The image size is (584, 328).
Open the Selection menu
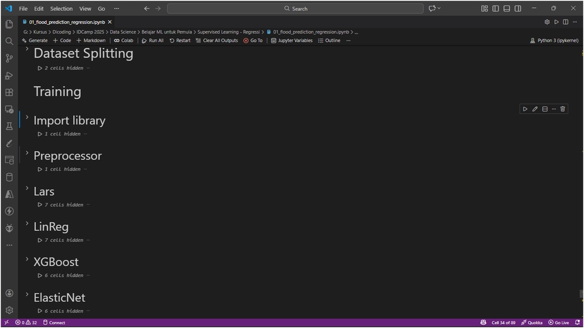[61, 9]
